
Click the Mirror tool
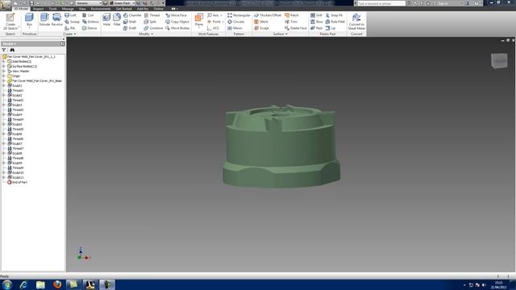click(235, 28)
